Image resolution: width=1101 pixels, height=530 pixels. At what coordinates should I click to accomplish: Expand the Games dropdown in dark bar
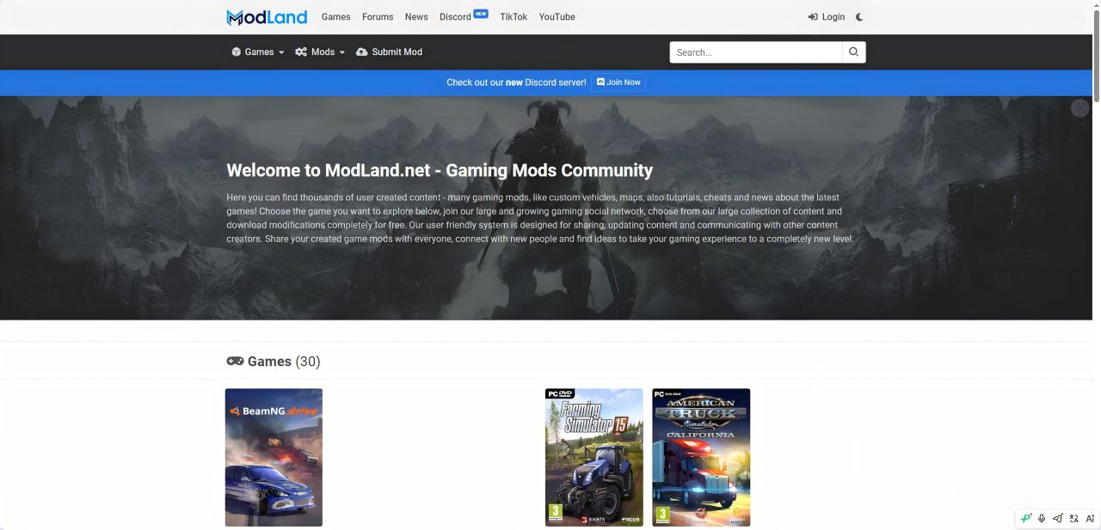(x=258, y=52)
